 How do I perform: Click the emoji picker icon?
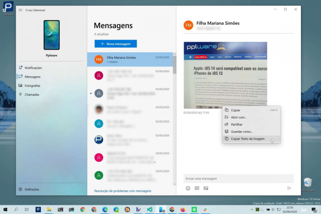(188, 188)
